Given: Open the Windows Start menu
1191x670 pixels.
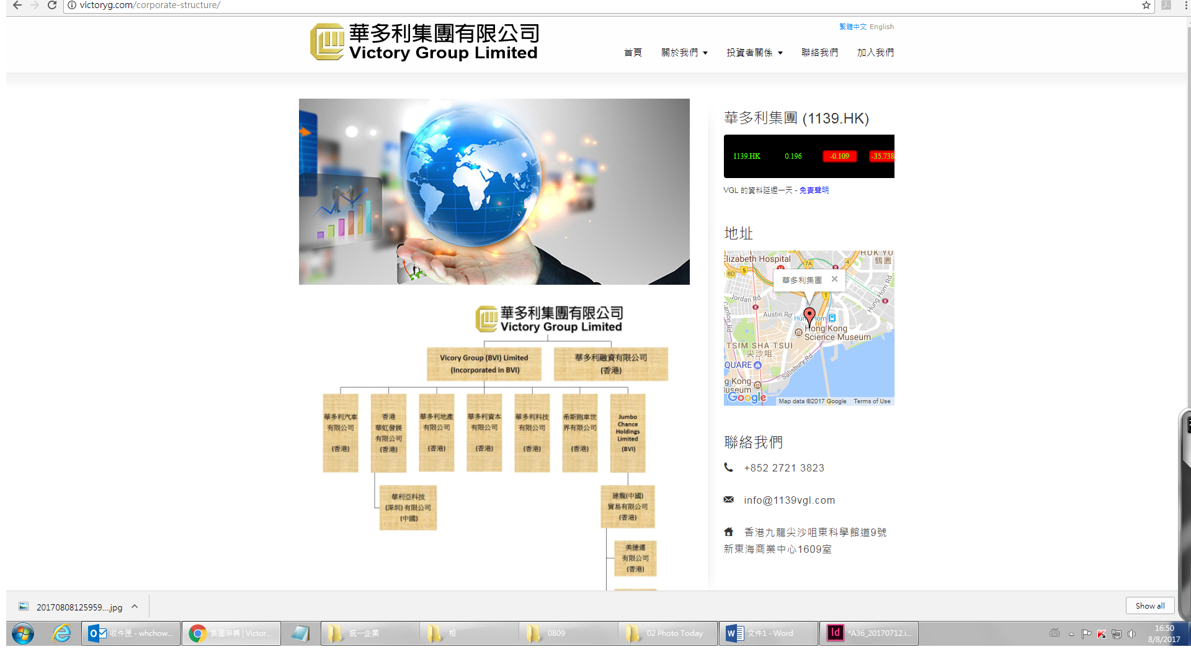Looking at the screenshot, I should 22,633.
